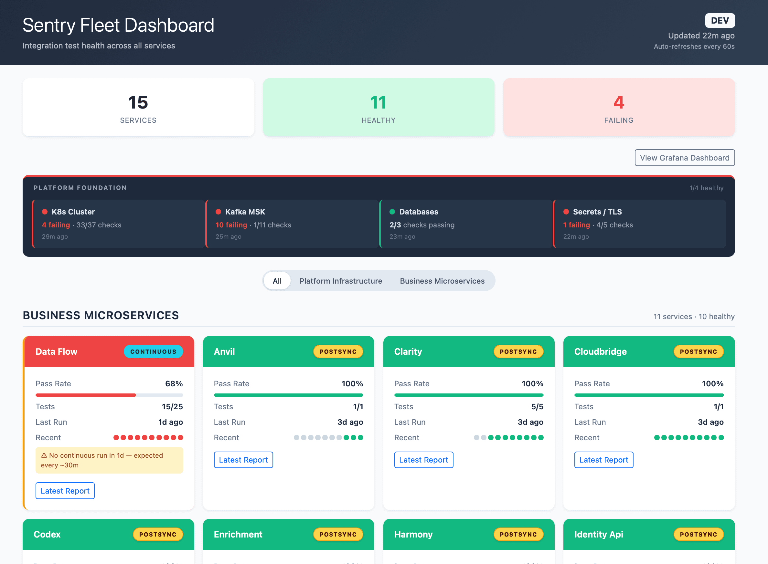Click the PLATFORM FOUNDATION heading
Screen dimensions: 768x564
tap(80, 188)
